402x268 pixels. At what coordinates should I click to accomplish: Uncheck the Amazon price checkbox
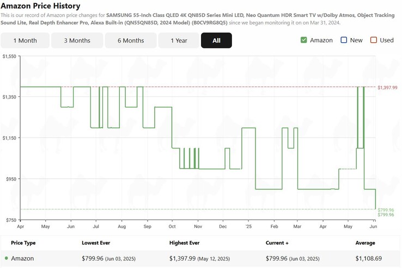[x=304, y=40]
